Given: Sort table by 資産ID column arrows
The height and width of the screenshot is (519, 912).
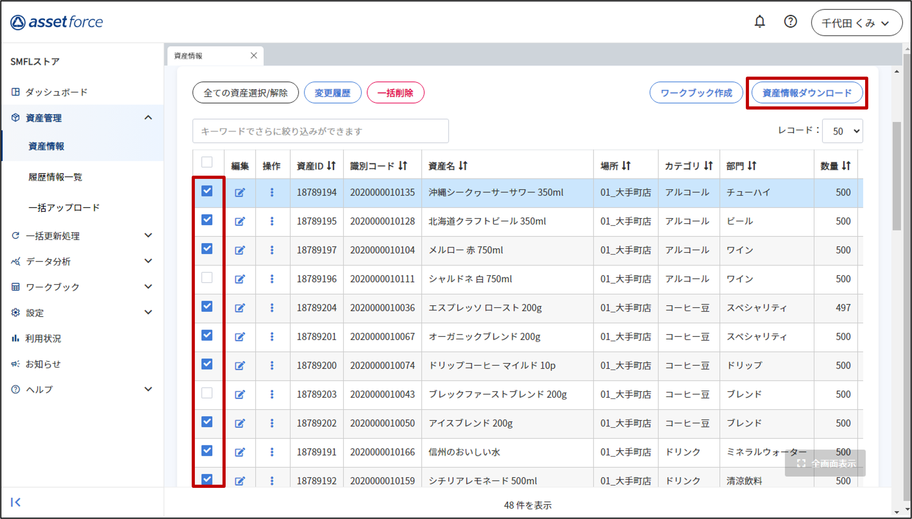Looking at the screenshot, I should point(332,166).
